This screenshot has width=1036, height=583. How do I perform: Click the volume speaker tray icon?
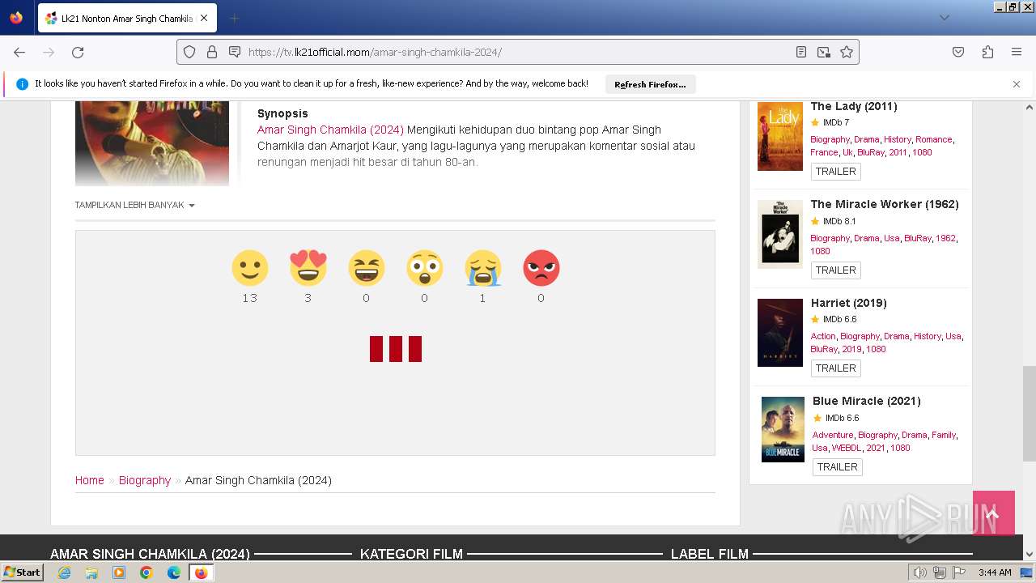pos(920,572)
